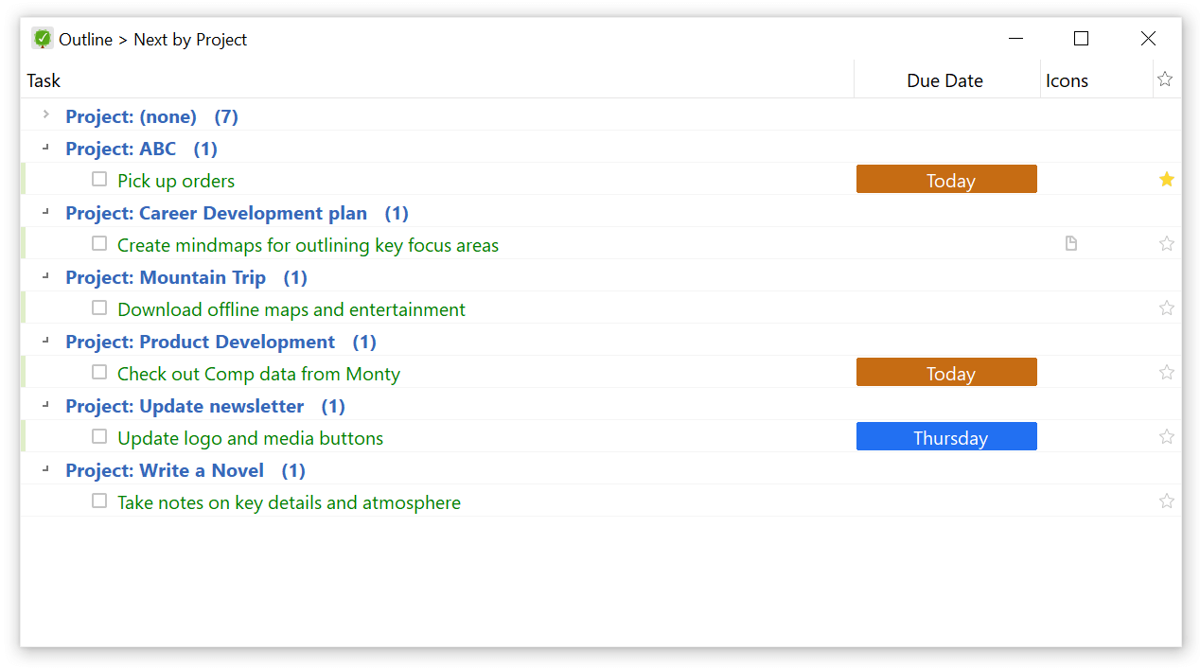Click the Due Date column header
The image size is (1200, 668).
[x=944, y=79]
